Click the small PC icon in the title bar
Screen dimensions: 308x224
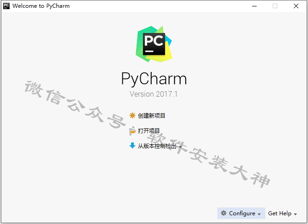click(x=6, y=6)
